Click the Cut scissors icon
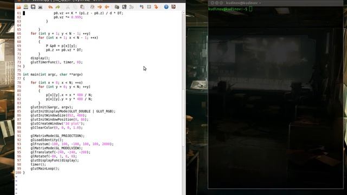The image size is (347, 195). (x=68, y=7)
